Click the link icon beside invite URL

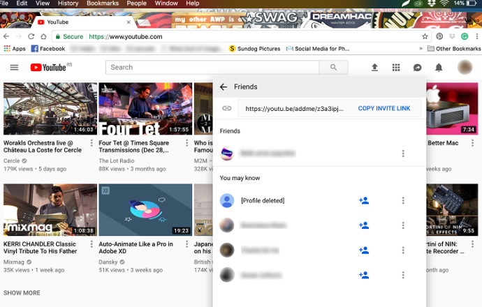tap(227, 108)
